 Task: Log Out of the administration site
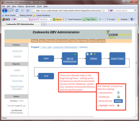(x=101, y=41)
